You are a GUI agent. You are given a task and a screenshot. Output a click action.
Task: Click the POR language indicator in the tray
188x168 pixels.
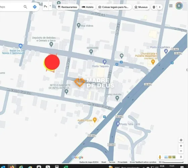tap(162, 166)
